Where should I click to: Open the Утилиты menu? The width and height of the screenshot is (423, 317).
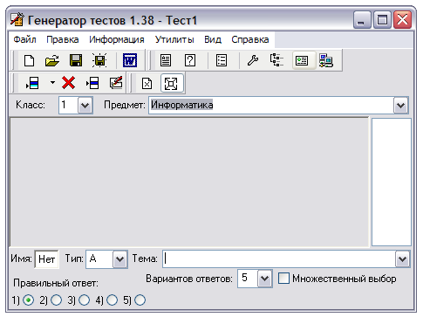click(174, 39)
